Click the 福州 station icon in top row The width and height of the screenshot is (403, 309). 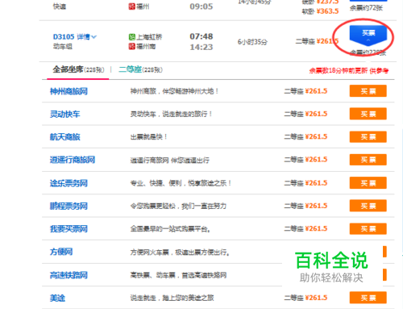coord(131,6)
